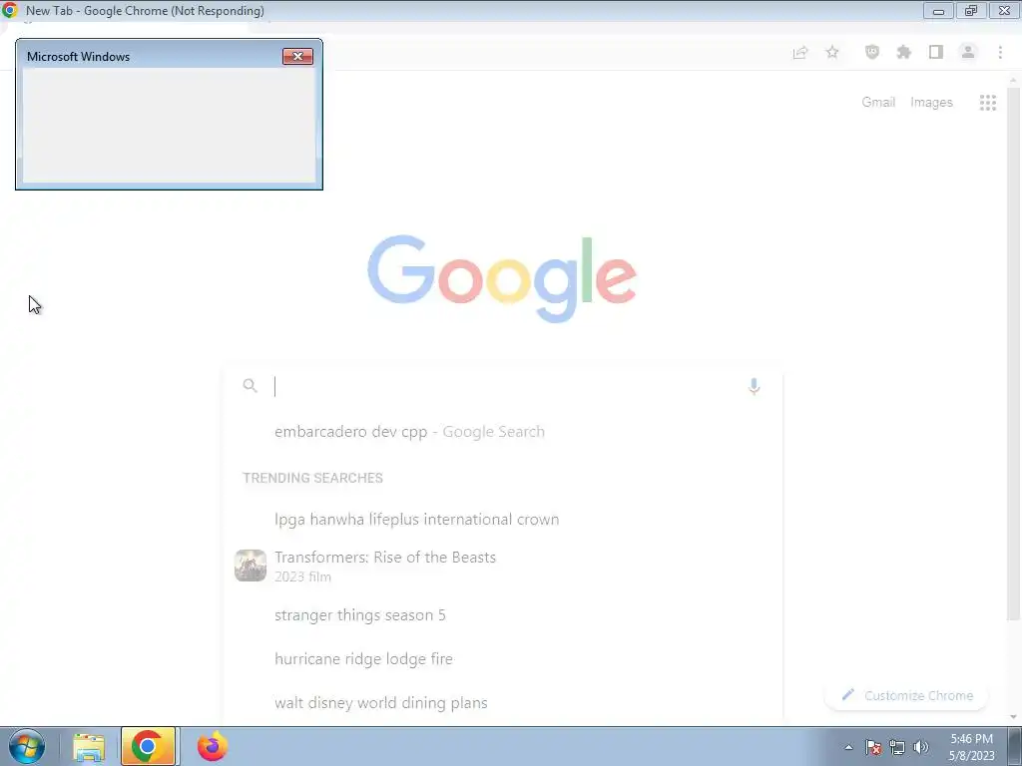Click the Chrome logo in title bar
Image resolution: width=1022 pixels, height=766 pixels.
[10, 10]
